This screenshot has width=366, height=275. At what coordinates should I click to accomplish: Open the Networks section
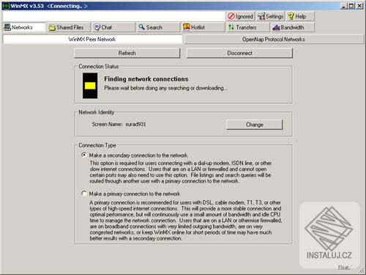click(24, 27)
